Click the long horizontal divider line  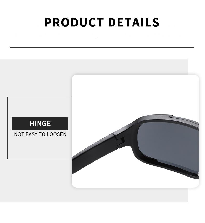tap(102, 47)
